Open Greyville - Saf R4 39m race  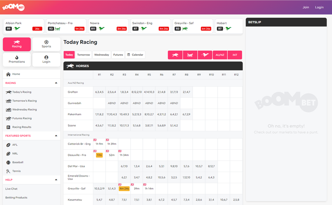tap(136, 188)
